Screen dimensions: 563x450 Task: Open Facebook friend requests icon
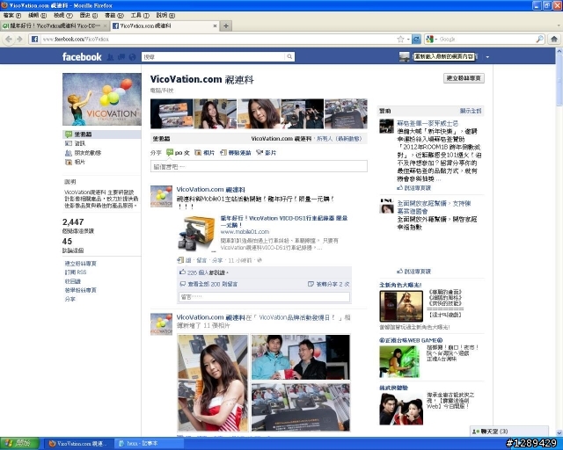click(x=111, y=57)
